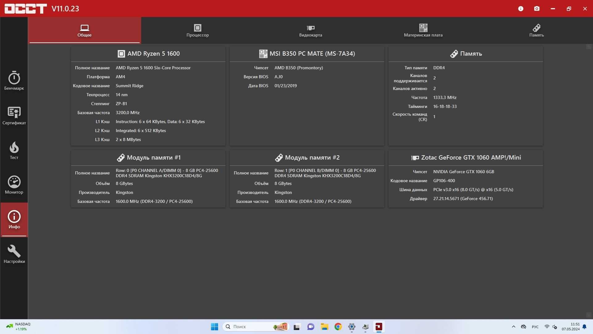Click the '2 x 8 MBytes' L3 cache value
This screenshot has height=334, width=593.
pos(128,139)
